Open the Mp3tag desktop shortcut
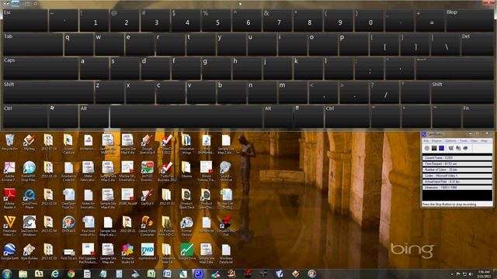Viewport: 497px width, 279px height. [x=30, y=142]
